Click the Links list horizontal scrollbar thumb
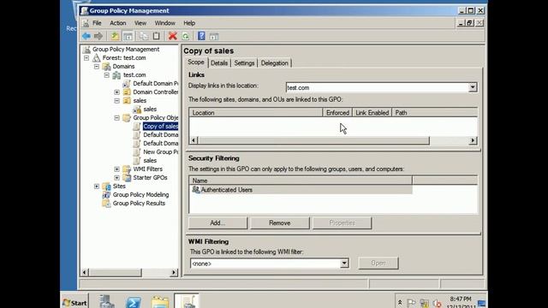Screen dimensions: 548x308 (x=313, y=140)
